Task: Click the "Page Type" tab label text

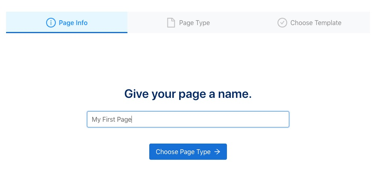Action: [x=195, y=23]
